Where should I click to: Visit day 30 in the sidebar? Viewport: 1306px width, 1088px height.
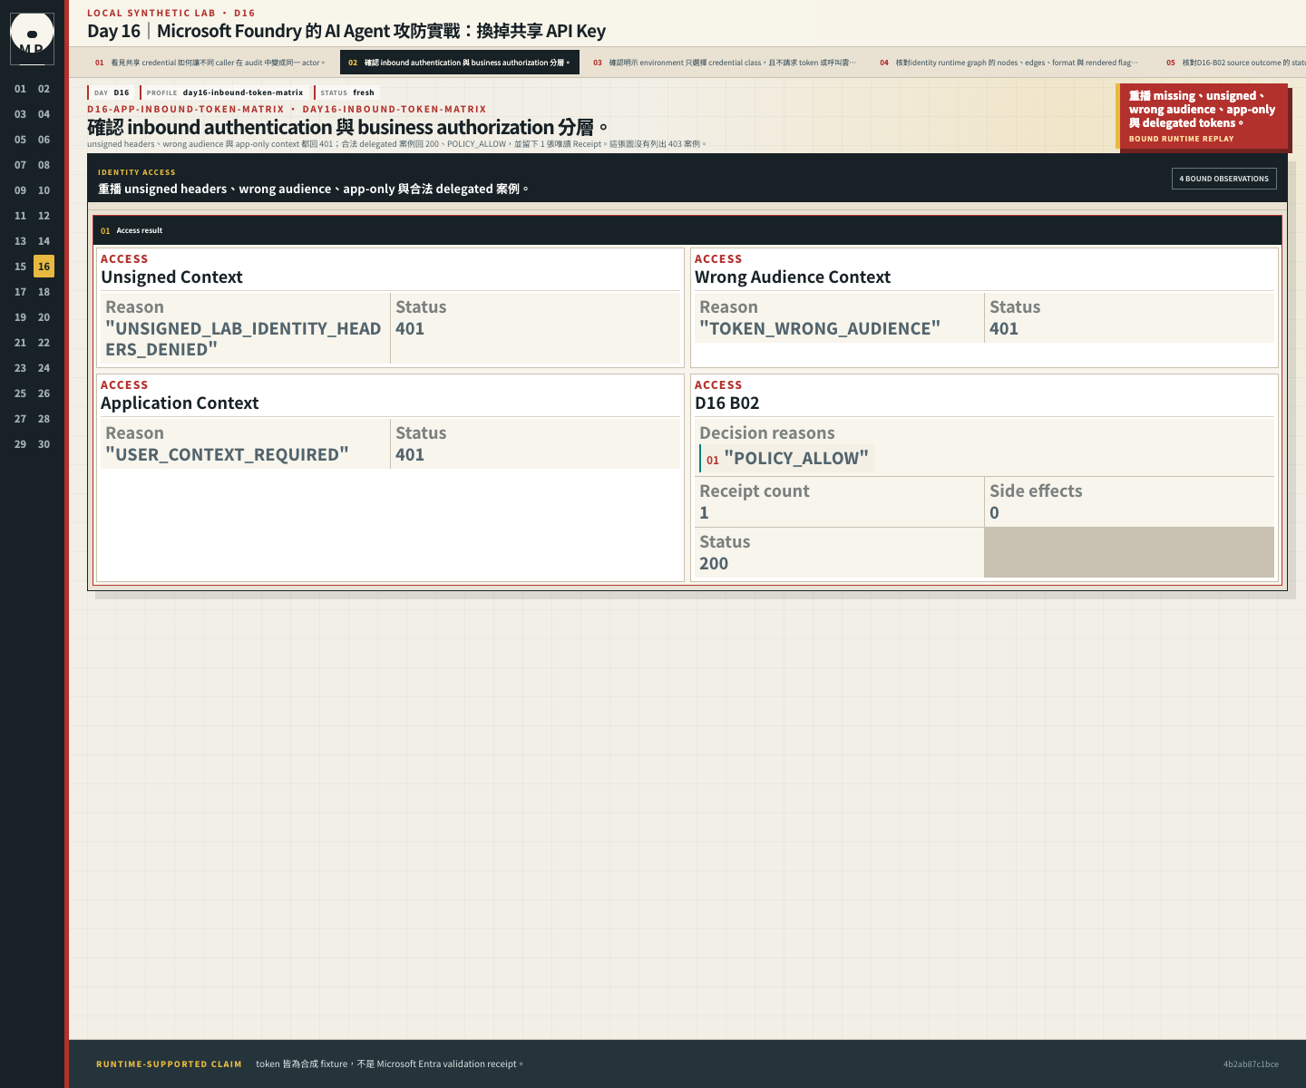(44, 444)
